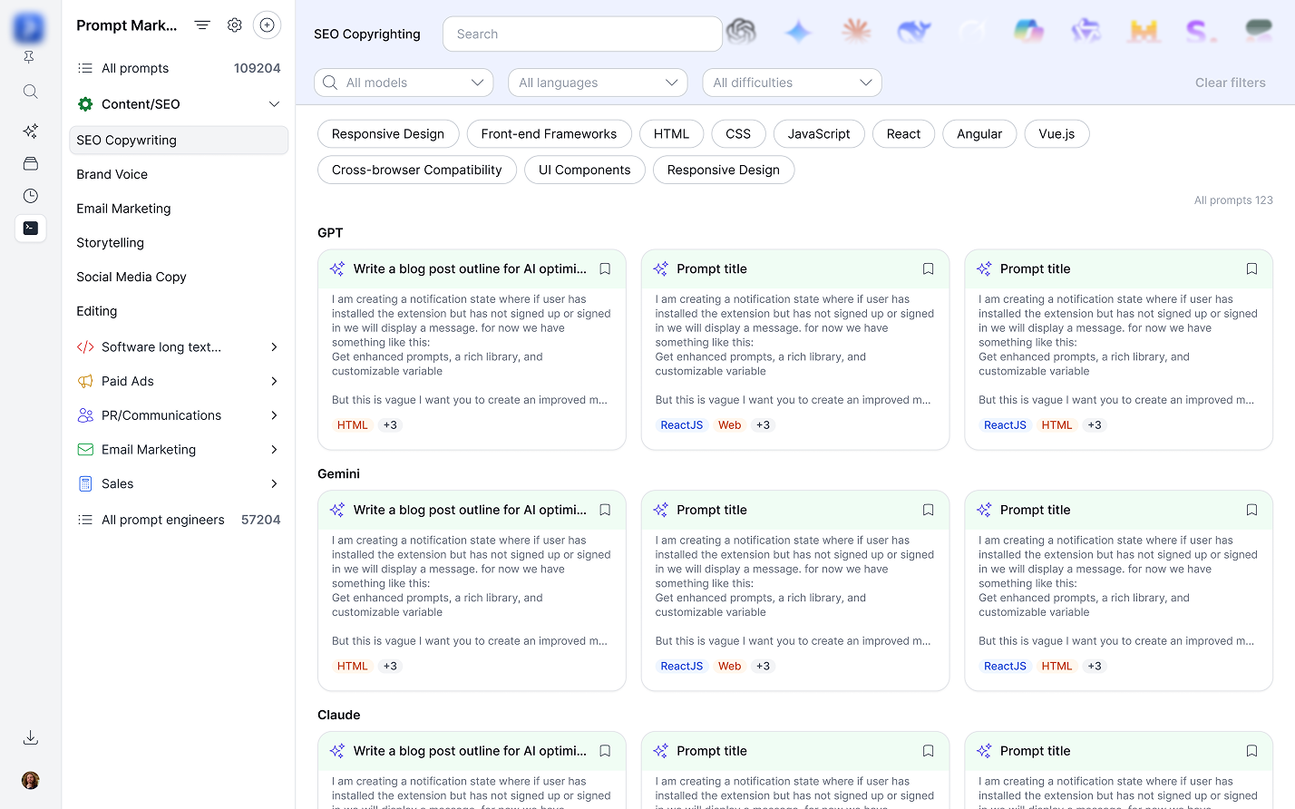This screenshot has width=1295, height=809.
Task: Select the Claude orange burst model logo
Action: [856, 32]
